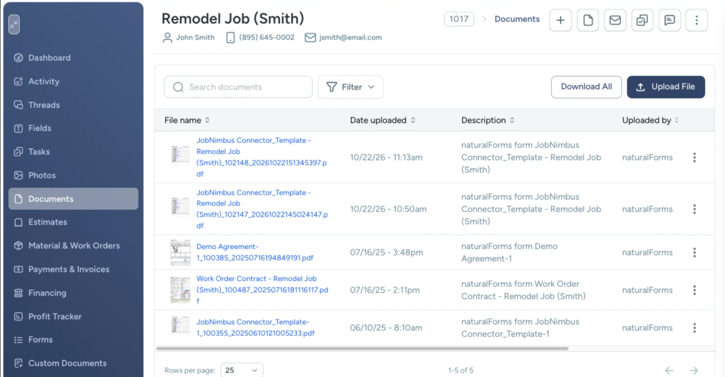Click the Demo Agreement file thumbnail
Screen dimensions: 725x377
(x=180, y=252)
